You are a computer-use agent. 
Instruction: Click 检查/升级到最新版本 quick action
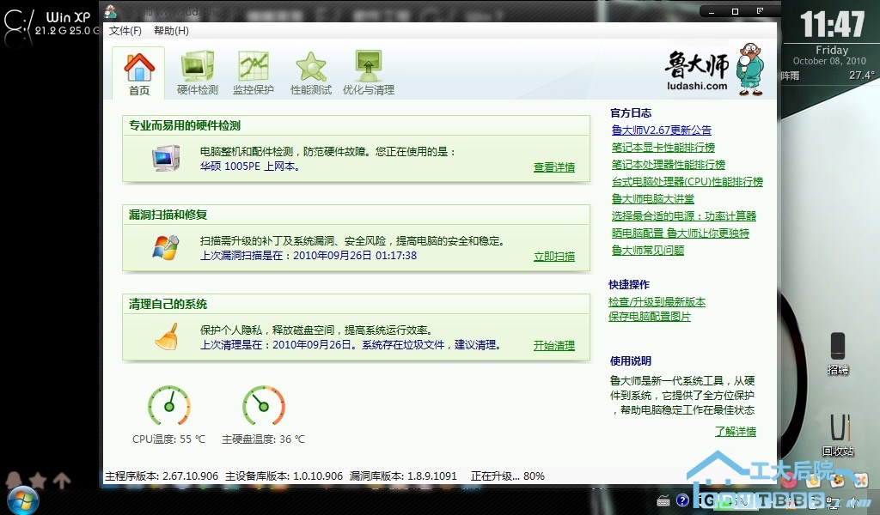coord(657,302)
